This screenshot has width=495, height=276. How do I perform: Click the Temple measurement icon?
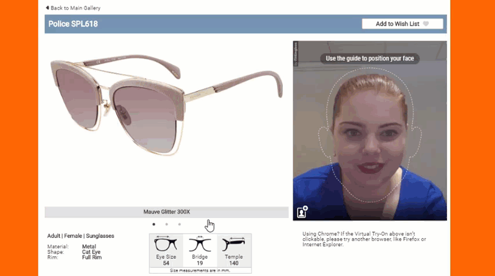(x=234, y=244)
